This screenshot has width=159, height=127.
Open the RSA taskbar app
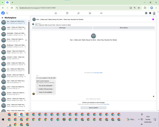[x=131, y=119]
